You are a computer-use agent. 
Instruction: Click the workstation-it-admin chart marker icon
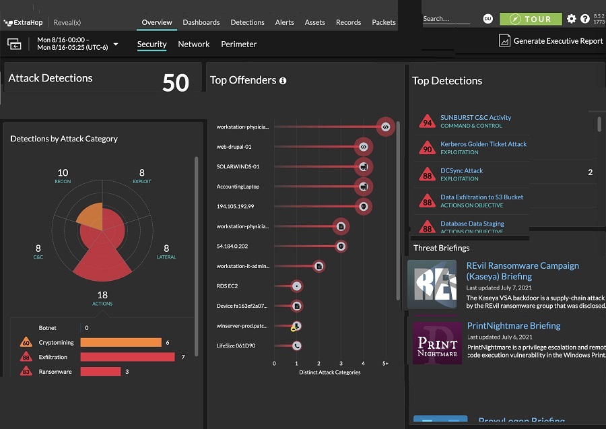point(319,266)
